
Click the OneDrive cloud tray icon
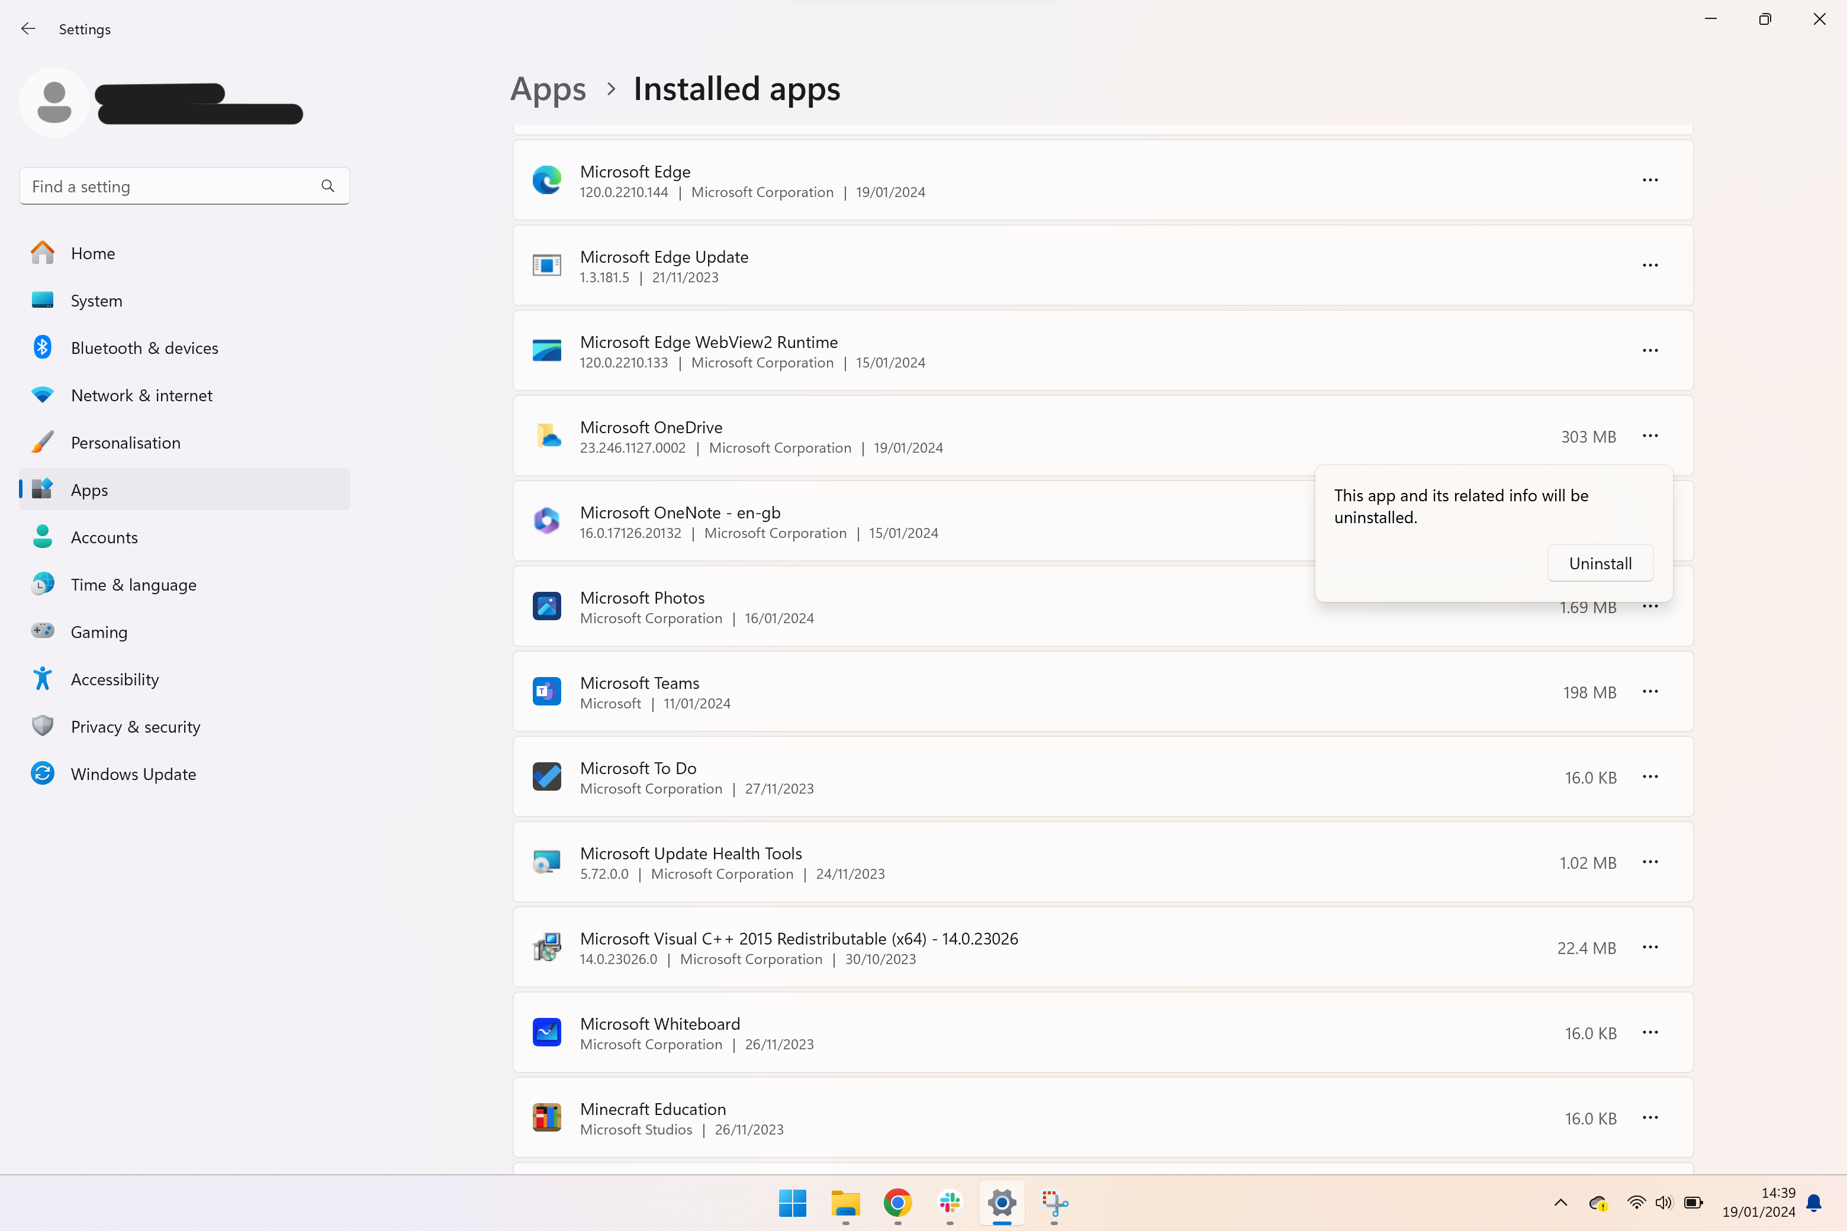click(1598, 1203)
